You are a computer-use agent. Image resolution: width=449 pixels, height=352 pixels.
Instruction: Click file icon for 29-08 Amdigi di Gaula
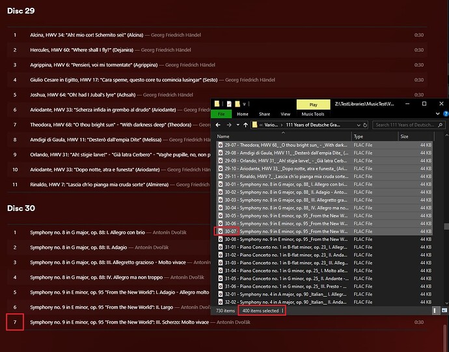point(221,153)
